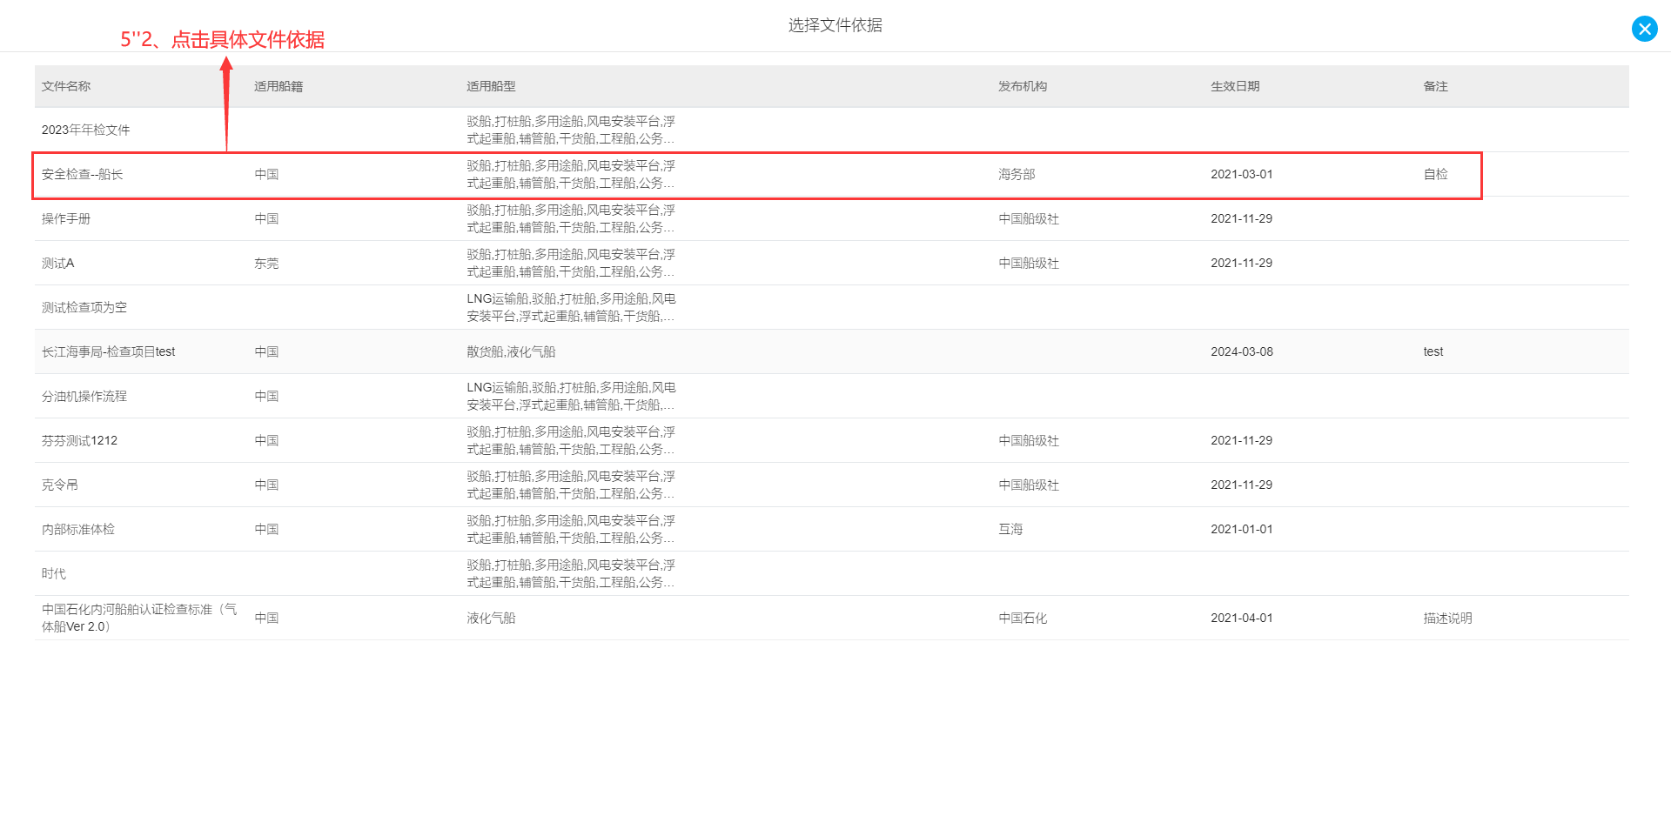
Task: Click ship types in 时代 row
Action: [x=571, y=573]
